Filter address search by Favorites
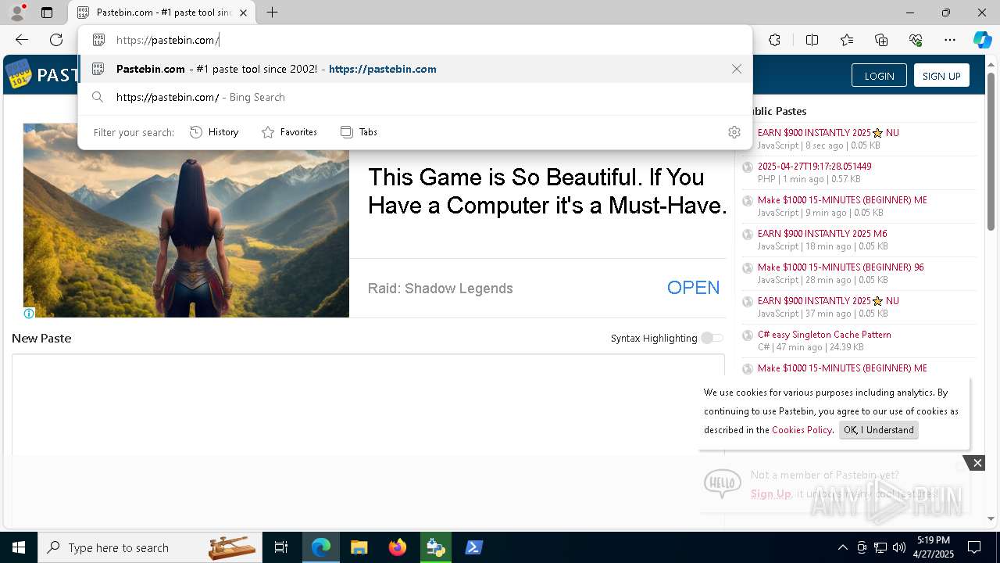This screenshot has width=1000, height=563. coord(289,132)
